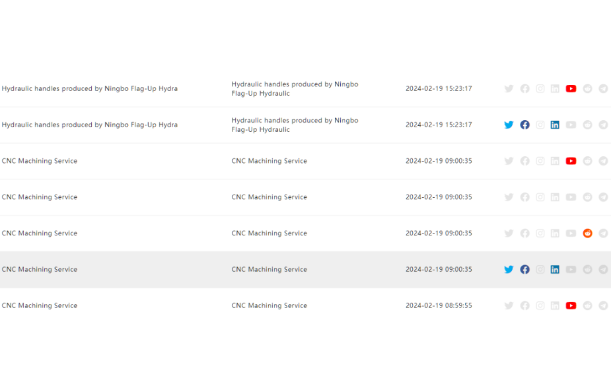
Task: Open the first-column title in the top row
Action: [x=90, y=88]
